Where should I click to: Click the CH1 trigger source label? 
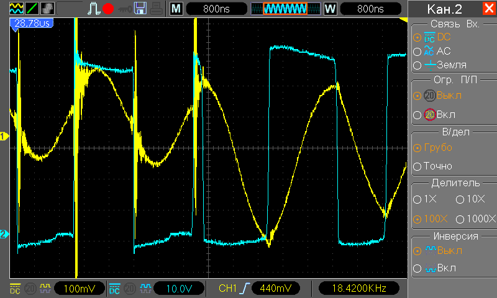[x=227, y=288]
